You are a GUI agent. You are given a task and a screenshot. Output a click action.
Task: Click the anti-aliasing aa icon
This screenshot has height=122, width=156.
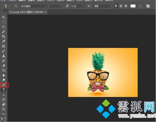click(89, 6)
